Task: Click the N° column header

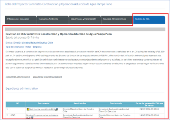Action: (17, 104)
